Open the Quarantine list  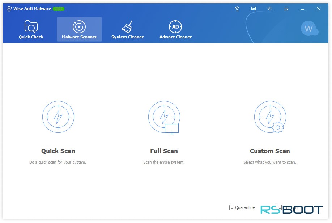pyautogui.click(x=242, y=207)
